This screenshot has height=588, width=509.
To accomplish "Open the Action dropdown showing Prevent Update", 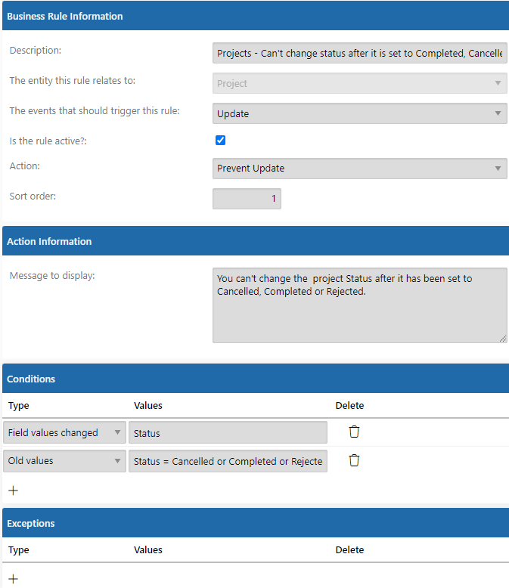I will point(359,169).
